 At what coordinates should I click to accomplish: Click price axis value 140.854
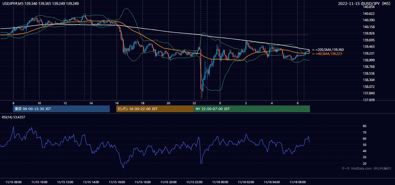pyautogui.click(x=368, y=7)
